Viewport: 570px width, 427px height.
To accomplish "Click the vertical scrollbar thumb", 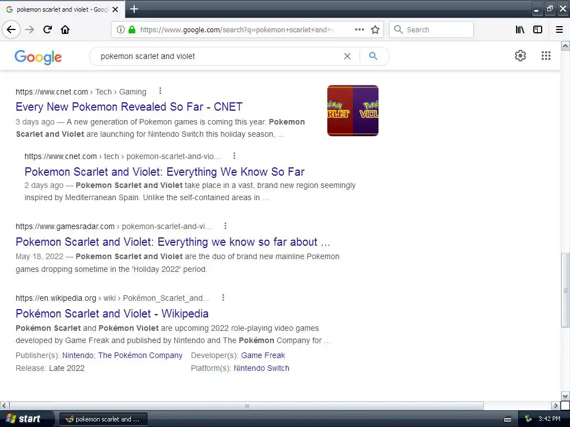I will tap(566, 290).
